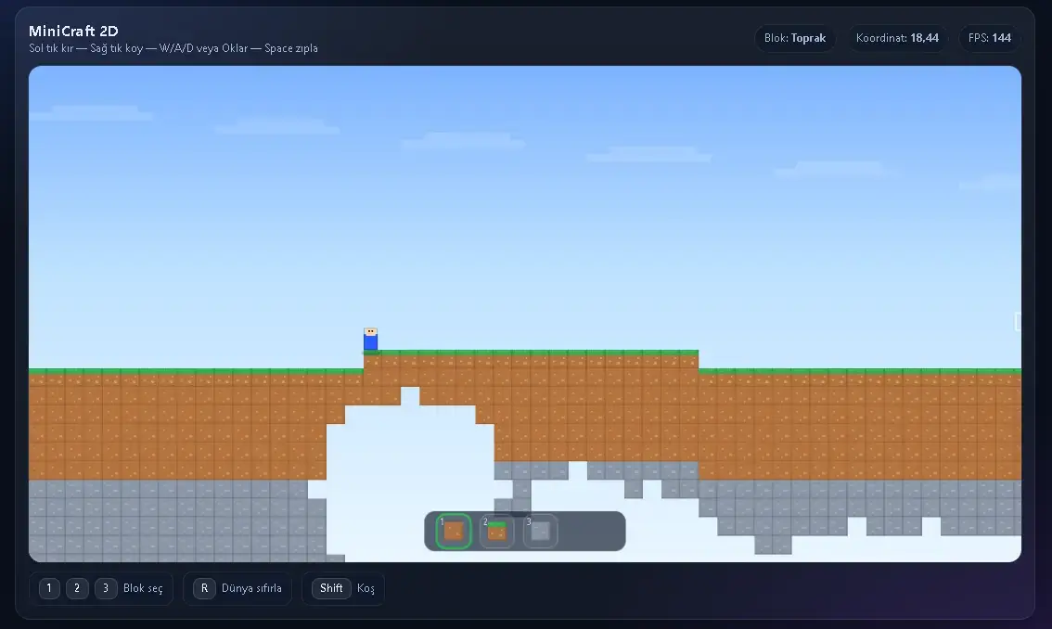The width and height of the screenshot is (1052, 629).
Task: Click the "Dünya sıfırla" label
Action: tap(250, 588)
